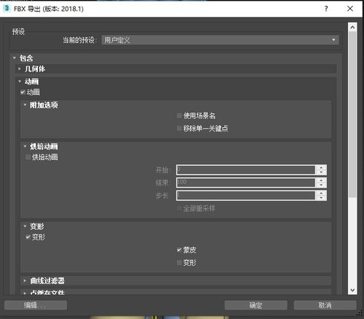Enable the 变形 sub-option checkbox below 蒙皮

tap(179, 263)
